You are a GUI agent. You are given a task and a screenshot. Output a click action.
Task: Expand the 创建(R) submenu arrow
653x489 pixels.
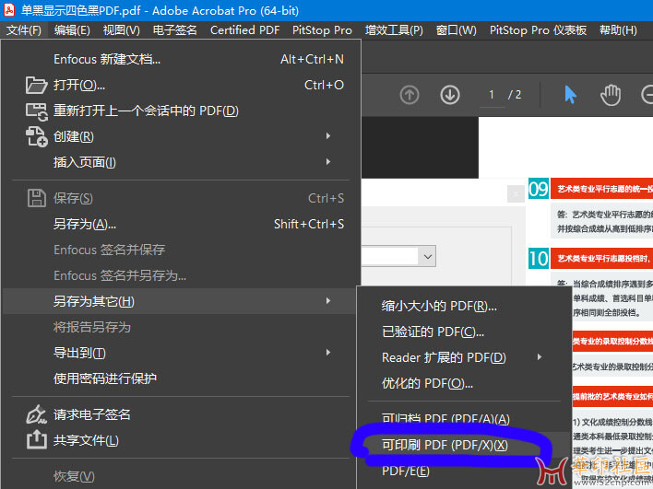[328, 136]
